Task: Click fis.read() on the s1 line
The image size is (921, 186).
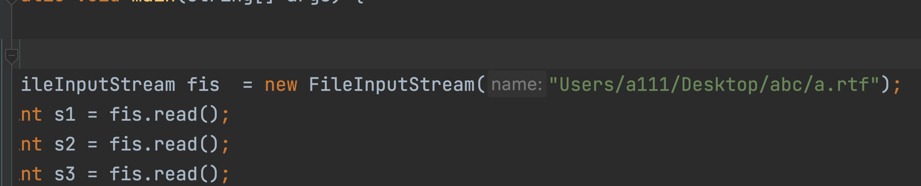Action: coord(164,115)
